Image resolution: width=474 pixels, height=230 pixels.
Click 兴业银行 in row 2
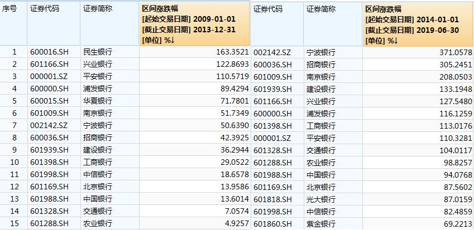click(98, 64)
